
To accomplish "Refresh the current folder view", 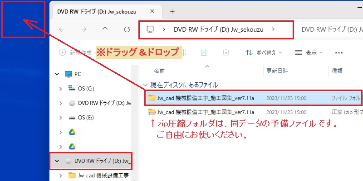I will click(127, 29).
